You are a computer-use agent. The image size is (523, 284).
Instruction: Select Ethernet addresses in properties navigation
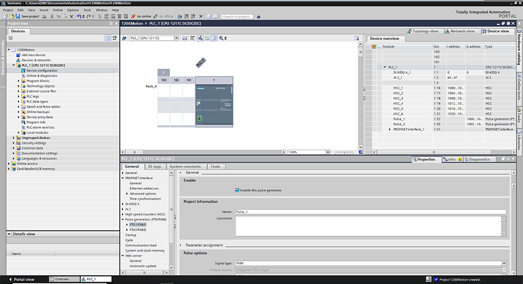point(144,188)
